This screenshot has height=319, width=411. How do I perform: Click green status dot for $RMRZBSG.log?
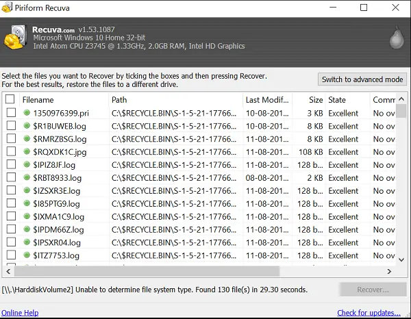(x=27, y=138)
